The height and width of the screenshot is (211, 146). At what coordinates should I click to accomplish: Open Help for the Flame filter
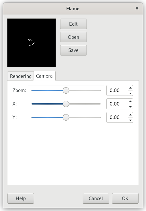21,198
